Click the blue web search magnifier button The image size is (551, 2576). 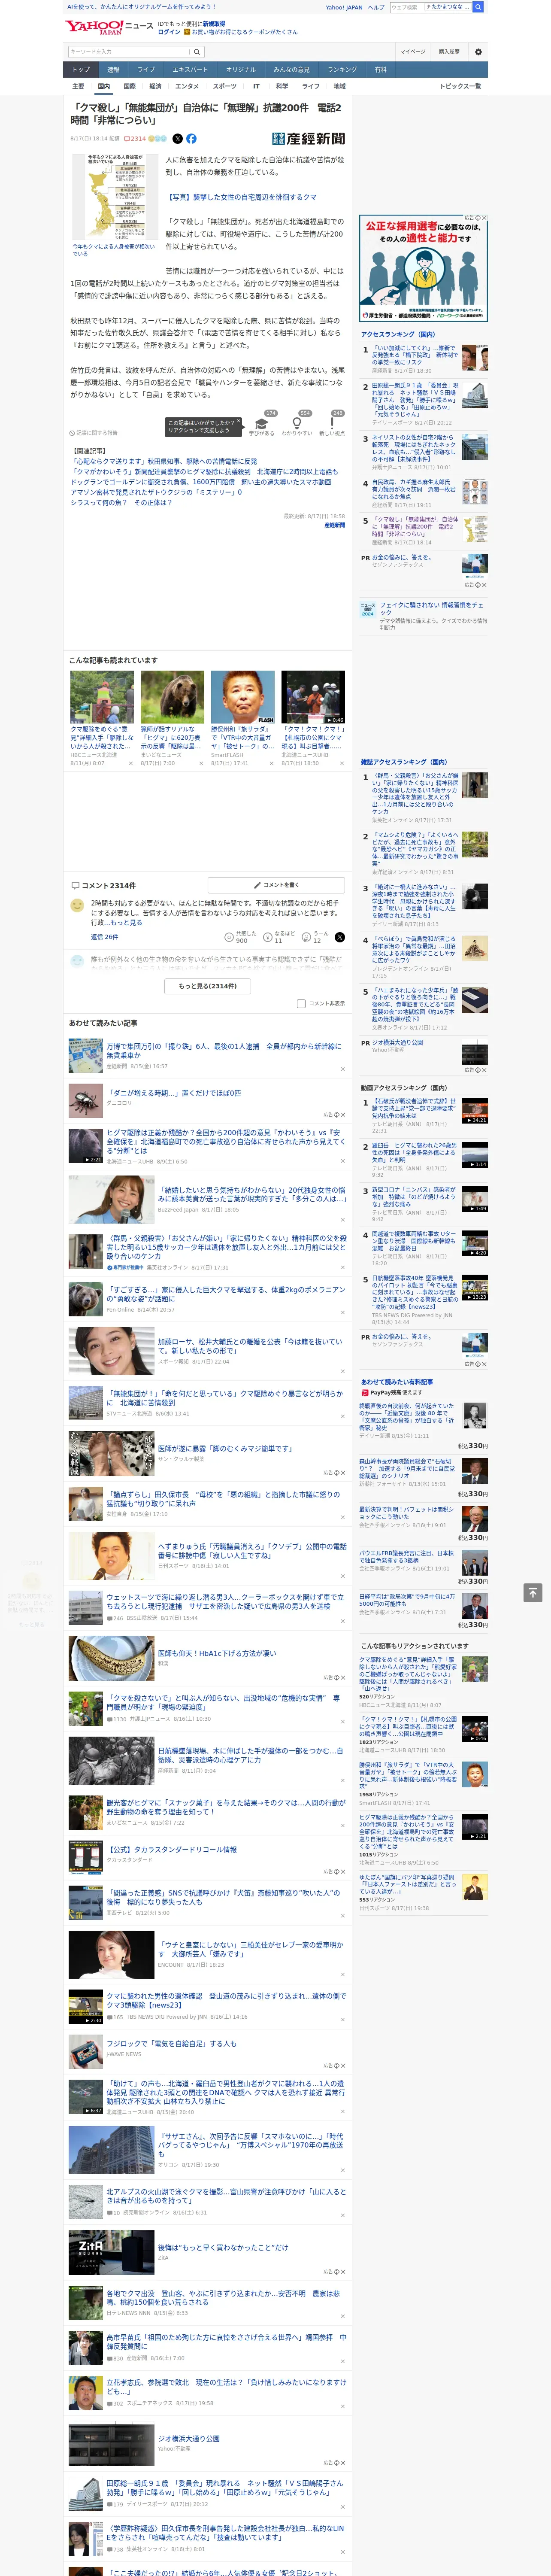(x=478, y=7)
